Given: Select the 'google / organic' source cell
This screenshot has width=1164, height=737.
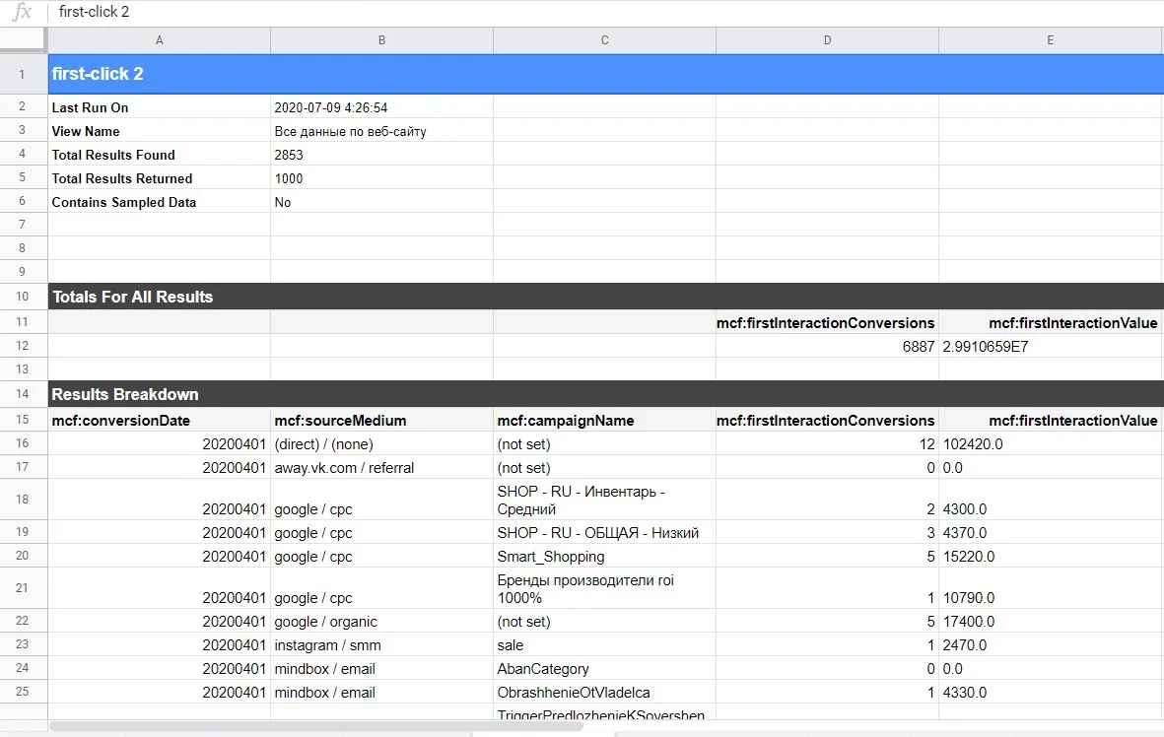Looking at the screenshot, I should [x=381, y=621].
